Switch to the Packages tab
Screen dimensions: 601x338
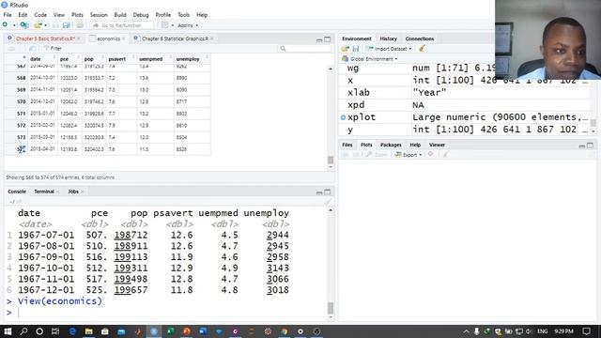pyautogui.click(x=391, y=145)
